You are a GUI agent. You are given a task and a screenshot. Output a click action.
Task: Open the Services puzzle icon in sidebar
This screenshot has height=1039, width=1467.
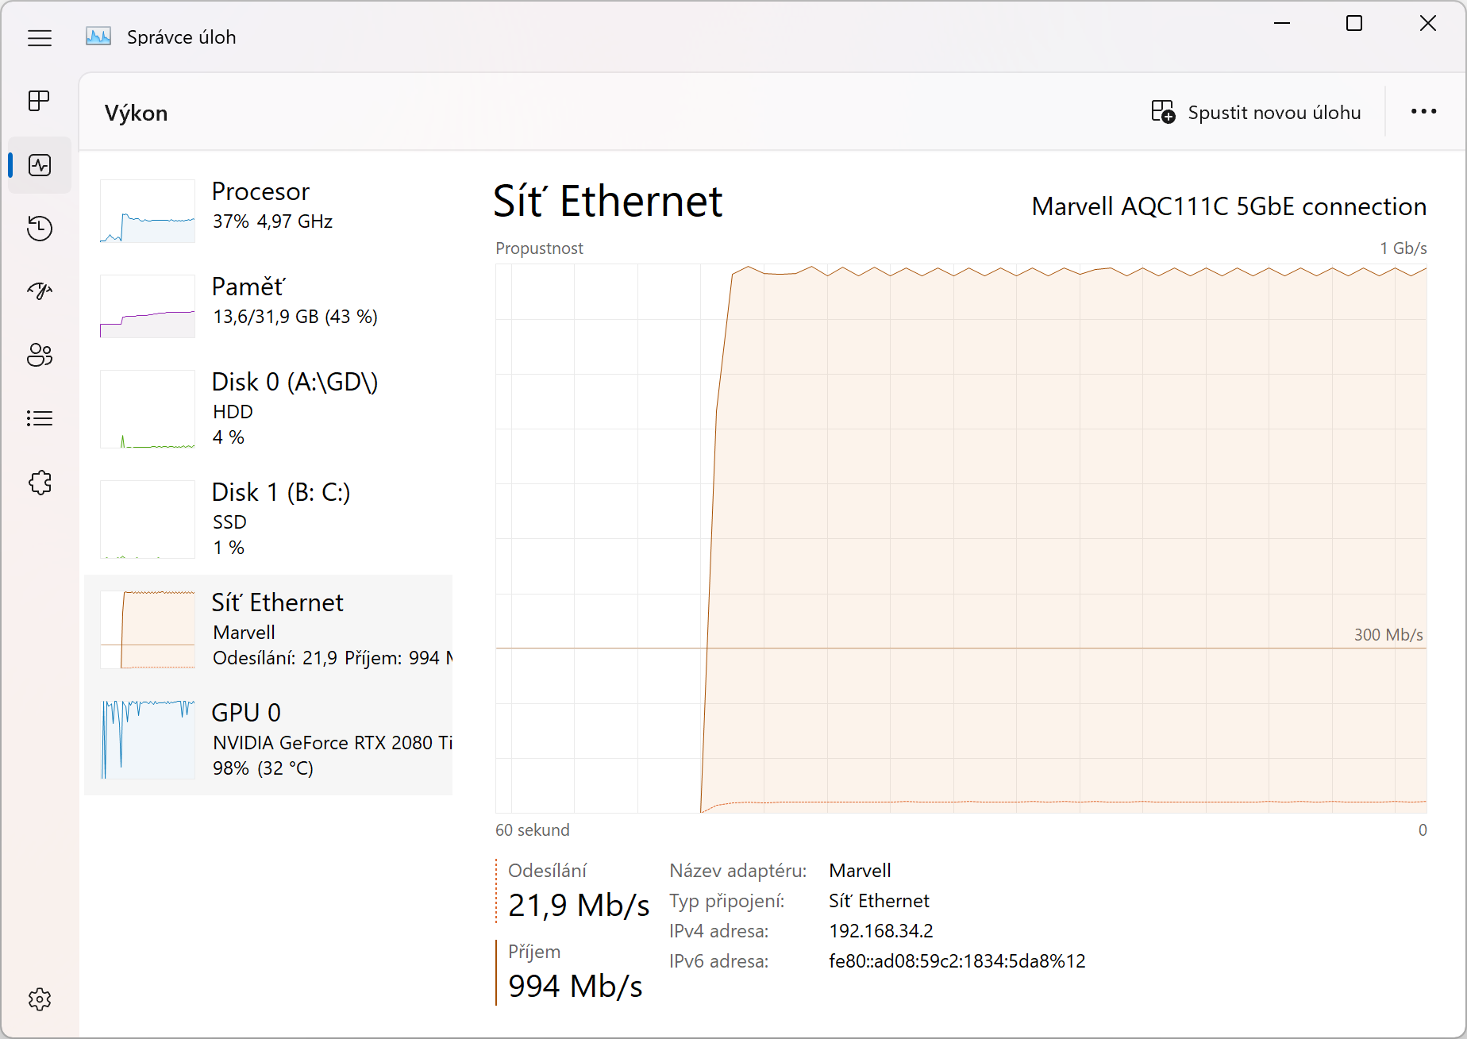click(x=40, y=483)
